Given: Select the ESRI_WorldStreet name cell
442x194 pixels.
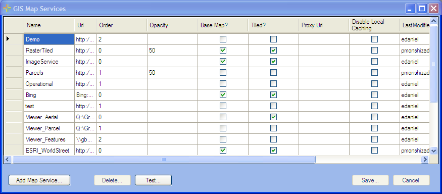Looking at the screenshot, I should pos(49,151).
